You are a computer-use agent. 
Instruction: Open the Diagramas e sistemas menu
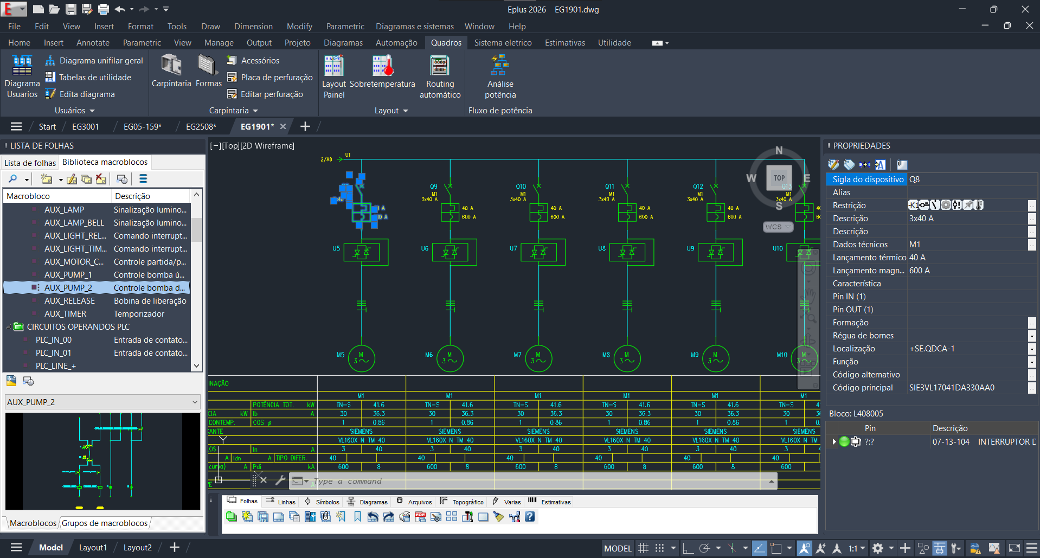click(415, 27)
